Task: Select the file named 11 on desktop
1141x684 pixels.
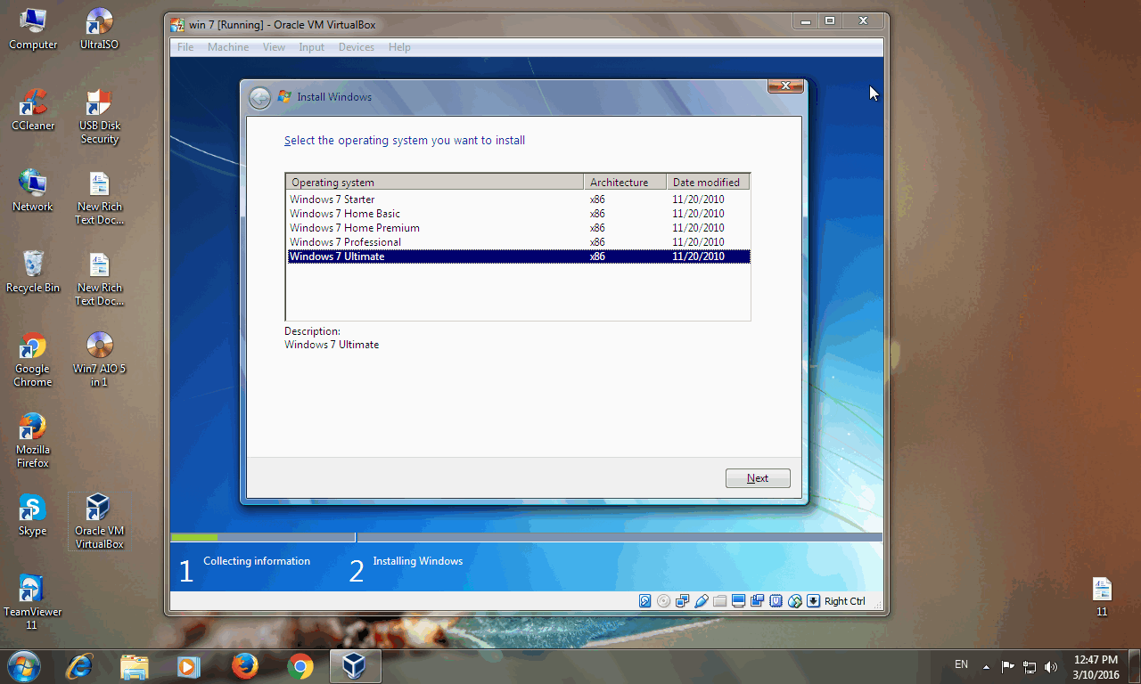Action: (x=1102, y=597)
